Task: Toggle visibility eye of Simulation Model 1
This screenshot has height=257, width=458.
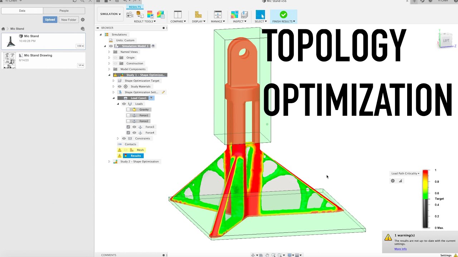Action: 111,46
